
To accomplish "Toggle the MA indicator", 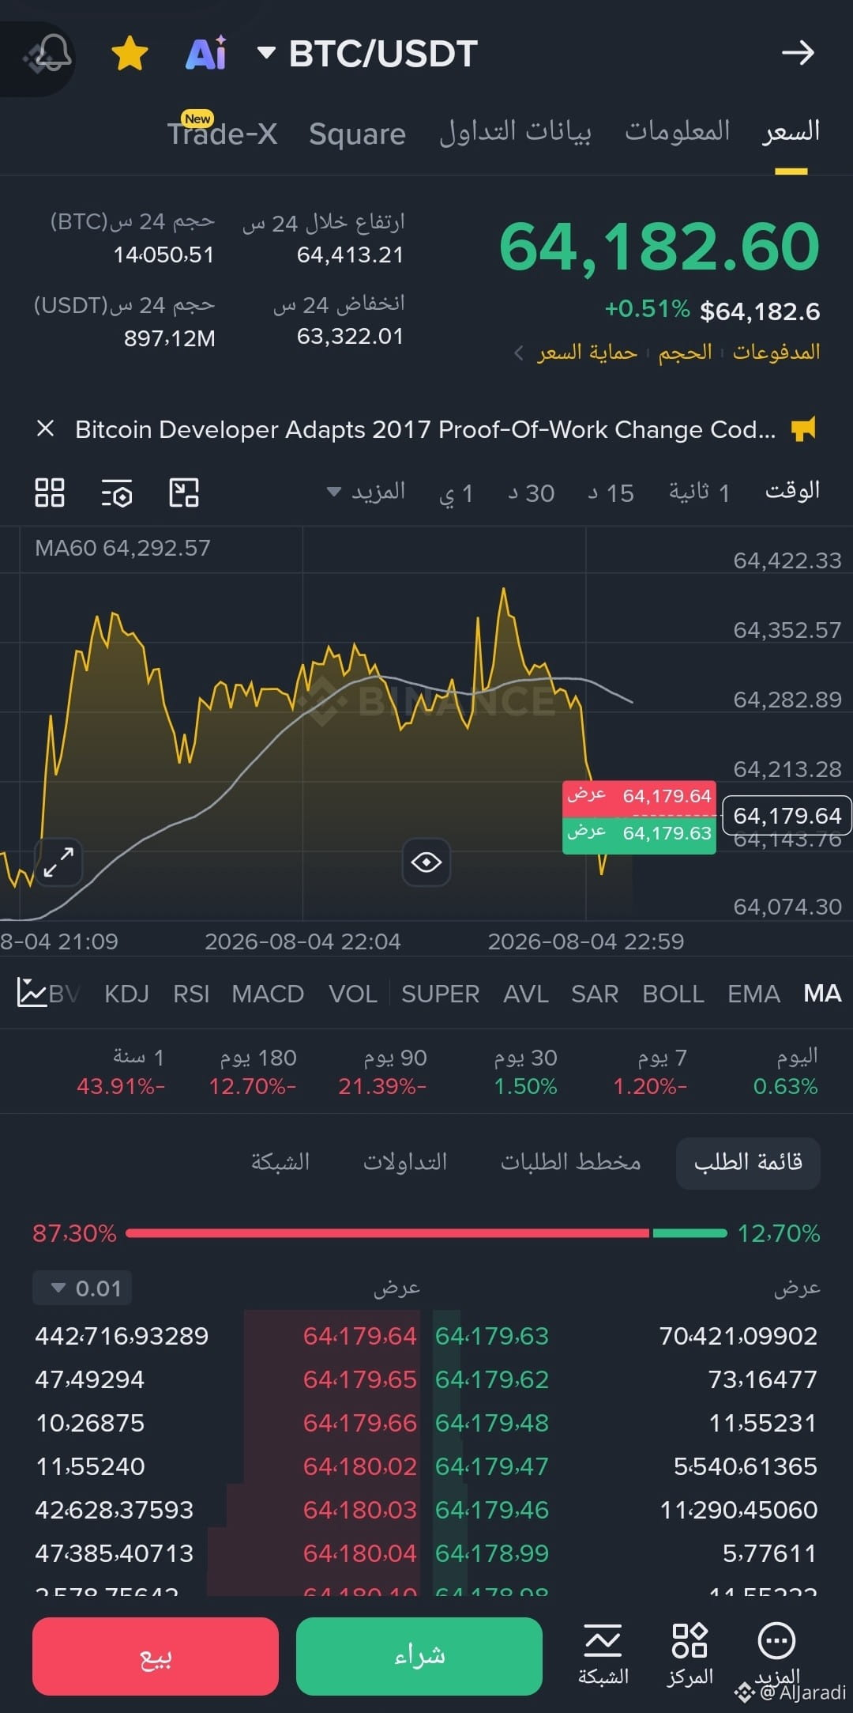I will click(x=822, y=994).
